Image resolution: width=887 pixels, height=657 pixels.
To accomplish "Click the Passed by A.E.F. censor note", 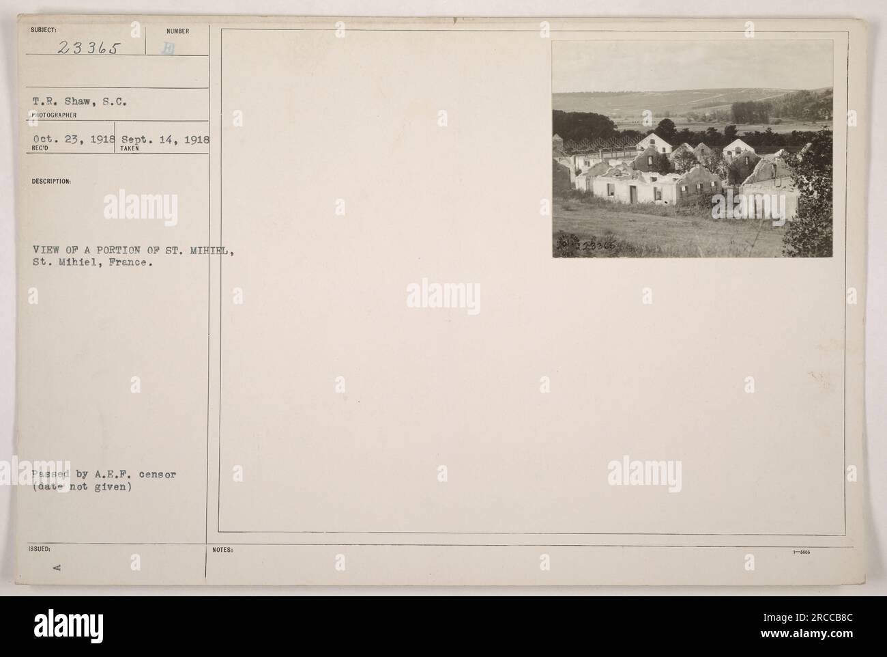I will pos(104,474).
